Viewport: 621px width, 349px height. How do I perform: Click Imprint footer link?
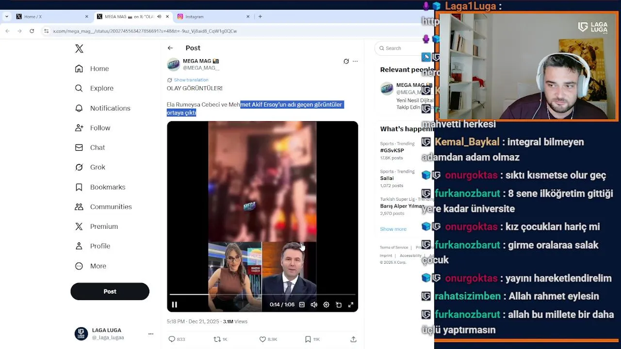[x=386, y=255]
